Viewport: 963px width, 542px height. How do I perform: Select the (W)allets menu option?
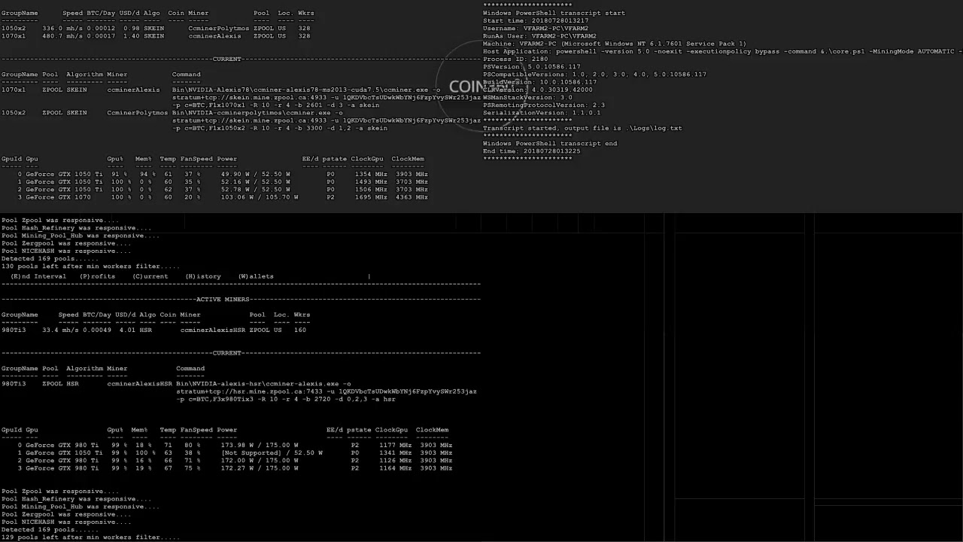pyautogui.click(x=256, y=276)
